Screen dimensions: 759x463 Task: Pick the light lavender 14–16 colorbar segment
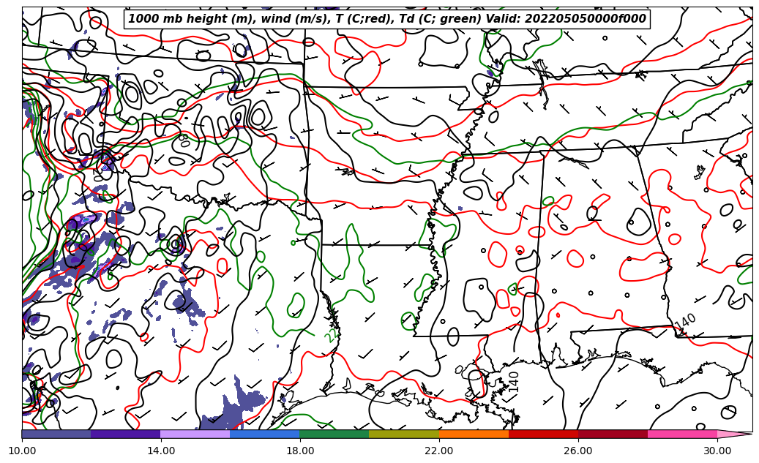coord(195,434)
